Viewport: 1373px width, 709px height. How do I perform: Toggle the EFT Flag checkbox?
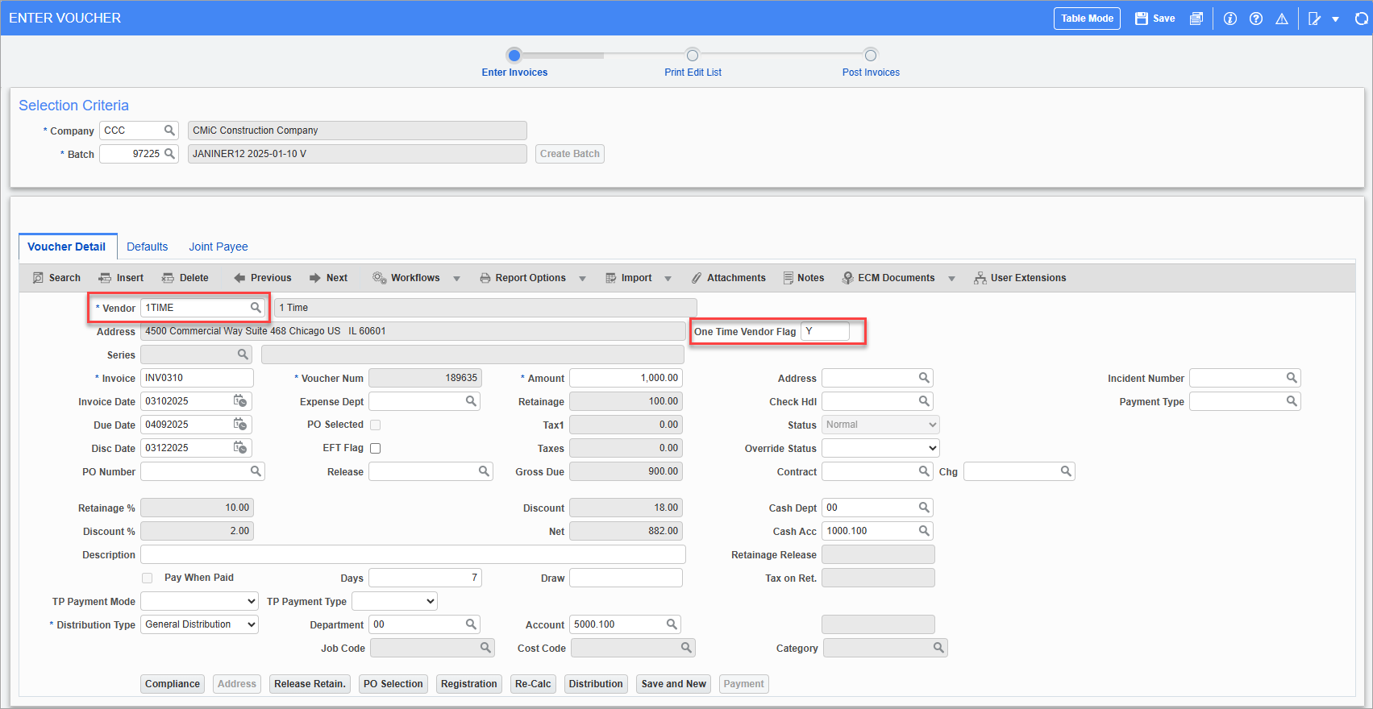pos(375,448)
